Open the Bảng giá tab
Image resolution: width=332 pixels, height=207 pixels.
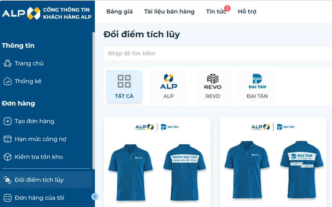pyautogui.click(x=119, y=11)
